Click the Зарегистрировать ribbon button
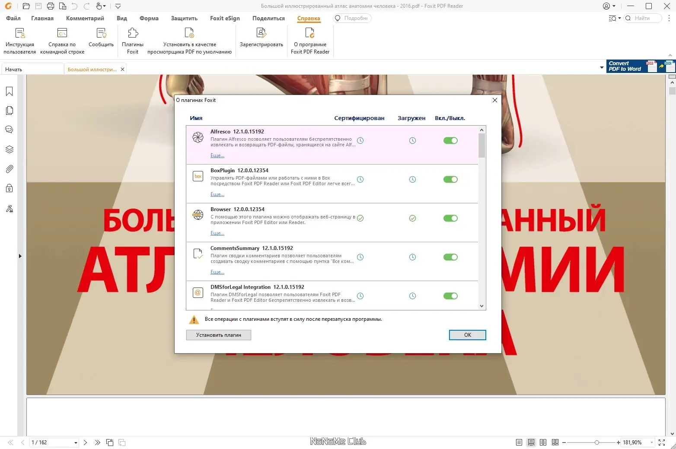Screen dimensions: 676x449 (261, 38)
